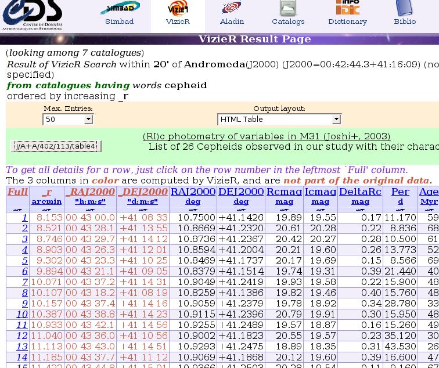
Task: Open the Aladin sky atlas icon
Action: pyautogui.click(x=232, y=8)
